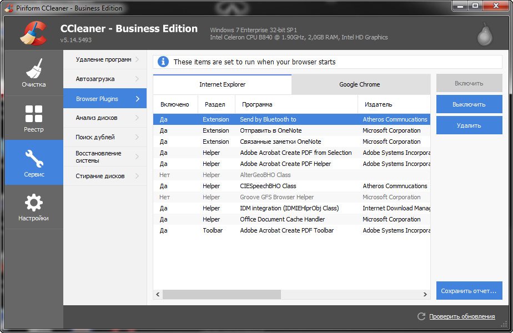Click the chevron next to Стирание дисков
The width and height of the screenshot is (513, 333).
pyautogui.click(x=137, y=176)
